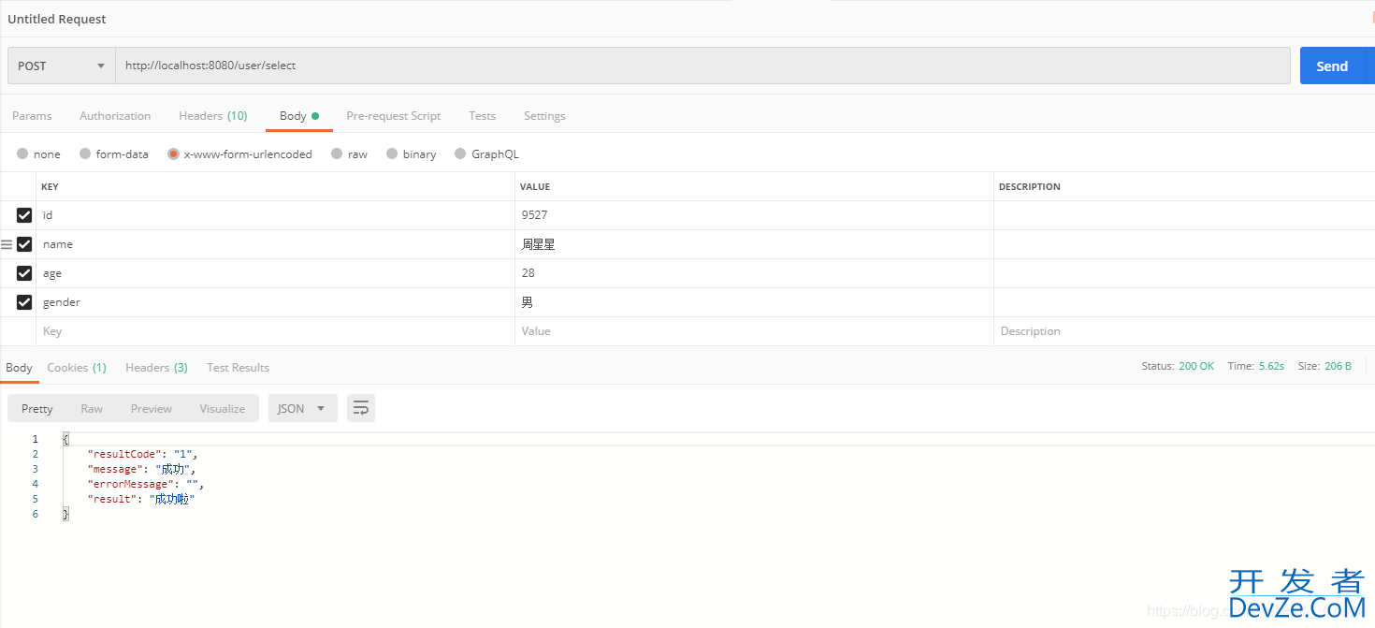Show the Visualize response view
1375x628 pixels.
(222, 409)
